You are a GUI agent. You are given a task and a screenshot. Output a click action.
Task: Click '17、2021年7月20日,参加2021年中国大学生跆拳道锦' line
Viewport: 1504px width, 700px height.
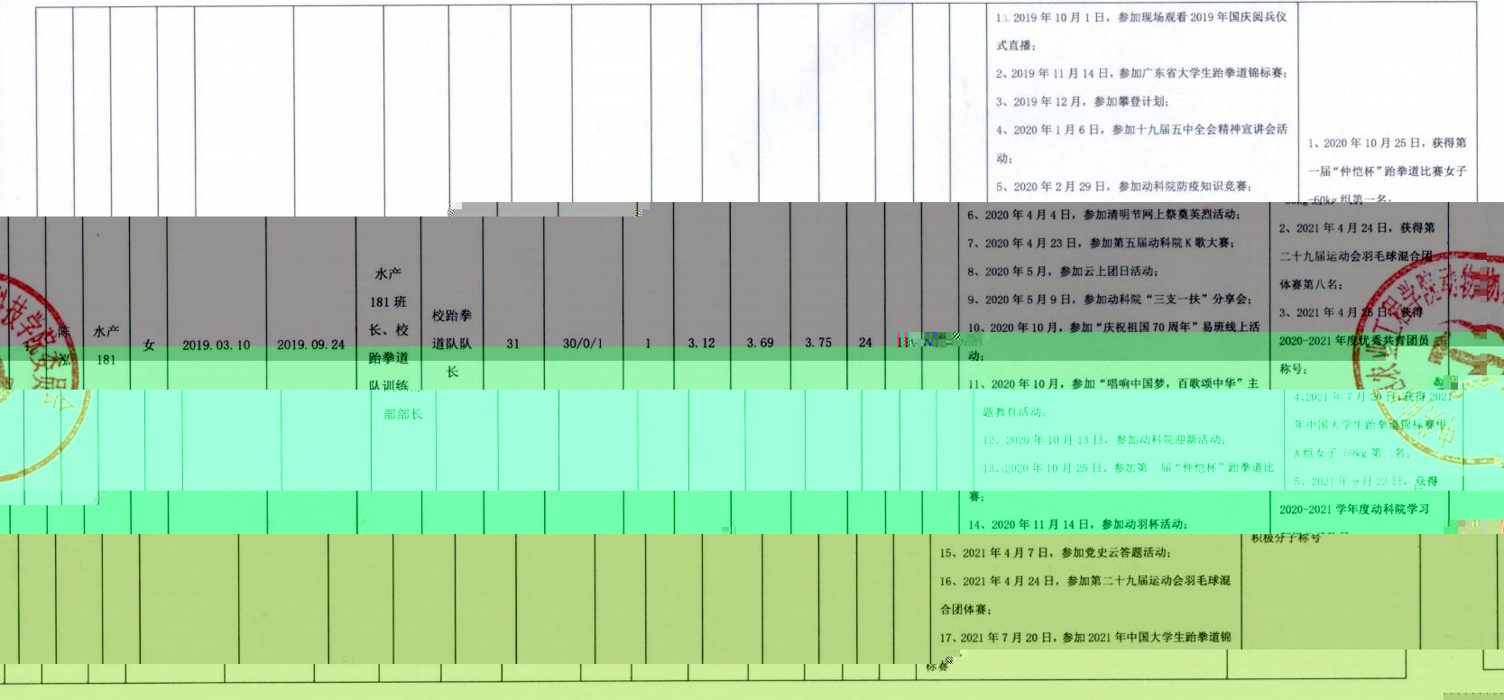(1085, 638)
